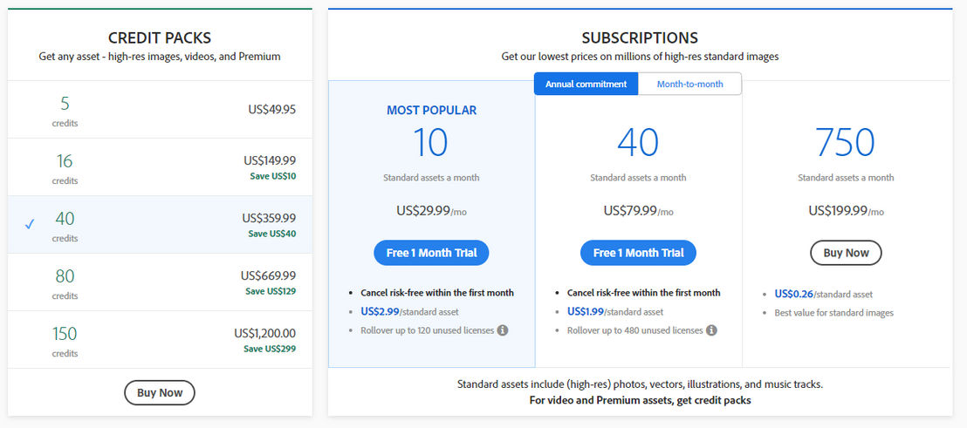The height and width of the screenshot is (428, 967).
Task: Click the US$359.99 price
Action: pyautogui.click(x=269, y=218)
